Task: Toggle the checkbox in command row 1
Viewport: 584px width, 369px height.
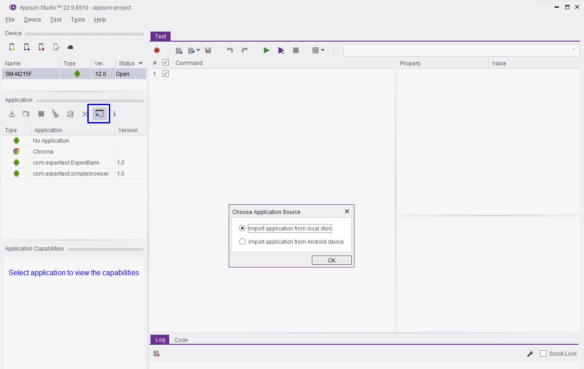Action: click(166, 74)
